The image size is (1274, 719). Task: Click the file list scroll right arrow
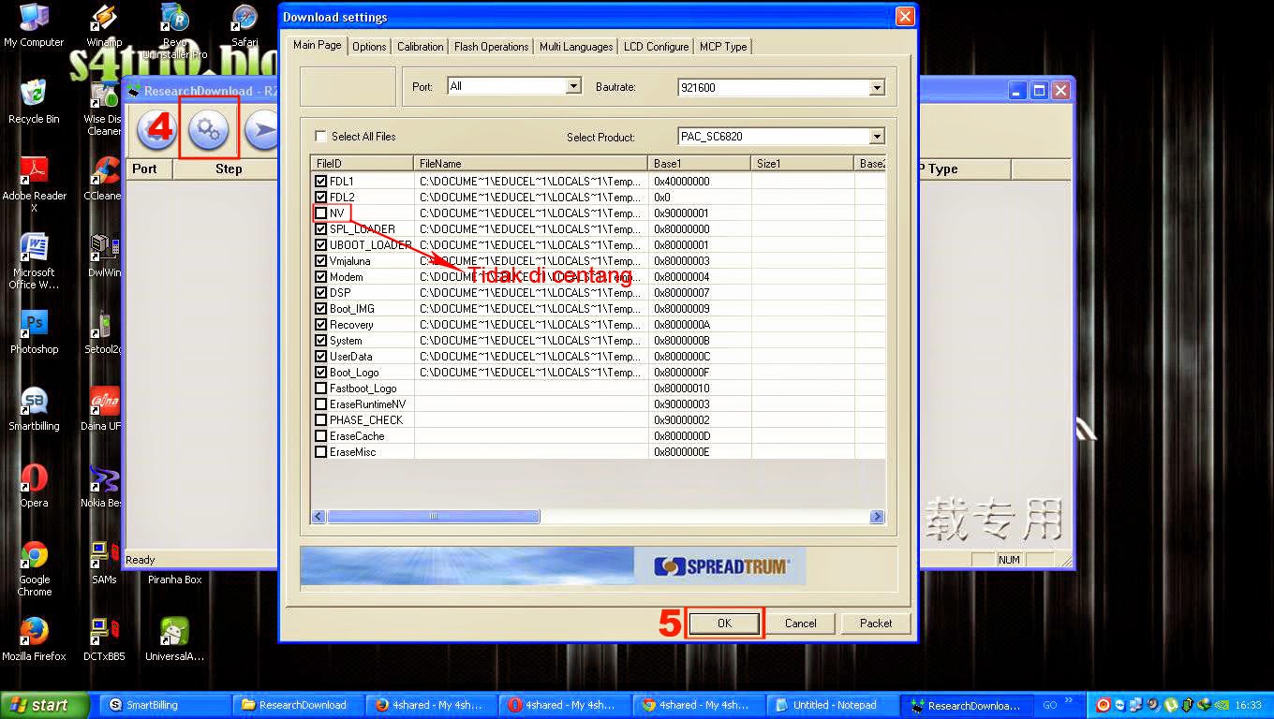[877, 516]
